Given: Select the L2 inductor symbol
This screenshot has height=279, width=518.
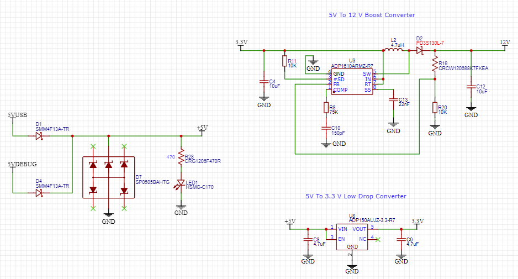Looking at the screenshot, I should pyautogui.click(x=394, y=50).
